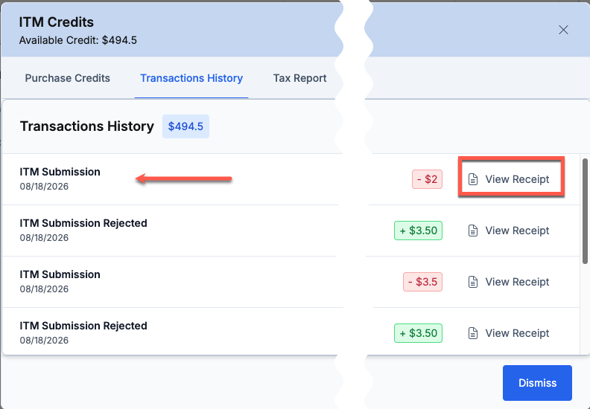Image resolution: width=590 pixels, height=409 pixels.
Task: Dismiss the ITM Credits dialog
Action: [x=537, y=383]
